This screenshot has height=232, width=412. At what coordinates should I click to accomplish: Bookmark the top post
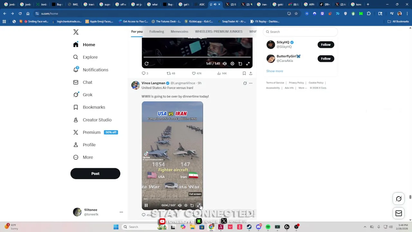tap(244, 73)
